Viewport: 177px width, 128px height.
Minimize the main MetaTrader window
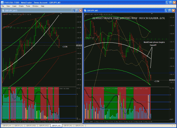click(x=167, y=3)
